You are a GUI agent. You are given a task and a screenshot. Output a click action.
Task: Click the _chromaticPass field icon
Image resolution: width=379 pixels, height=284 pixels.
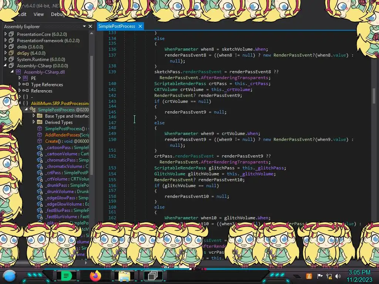[x=40, y=160]
